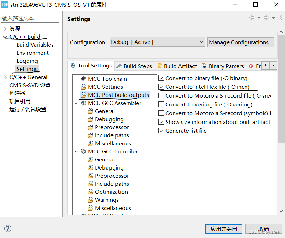The image size is (285, 238).
Task: Click the Back navigation arrow icon
Action: [251, 18]
